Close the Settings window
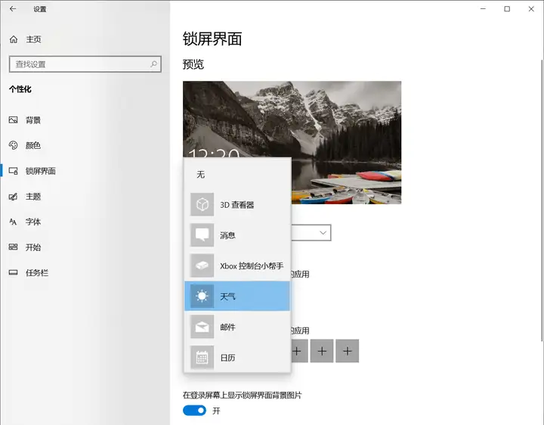This screenshot has width=544, height=425. (531, 9)
